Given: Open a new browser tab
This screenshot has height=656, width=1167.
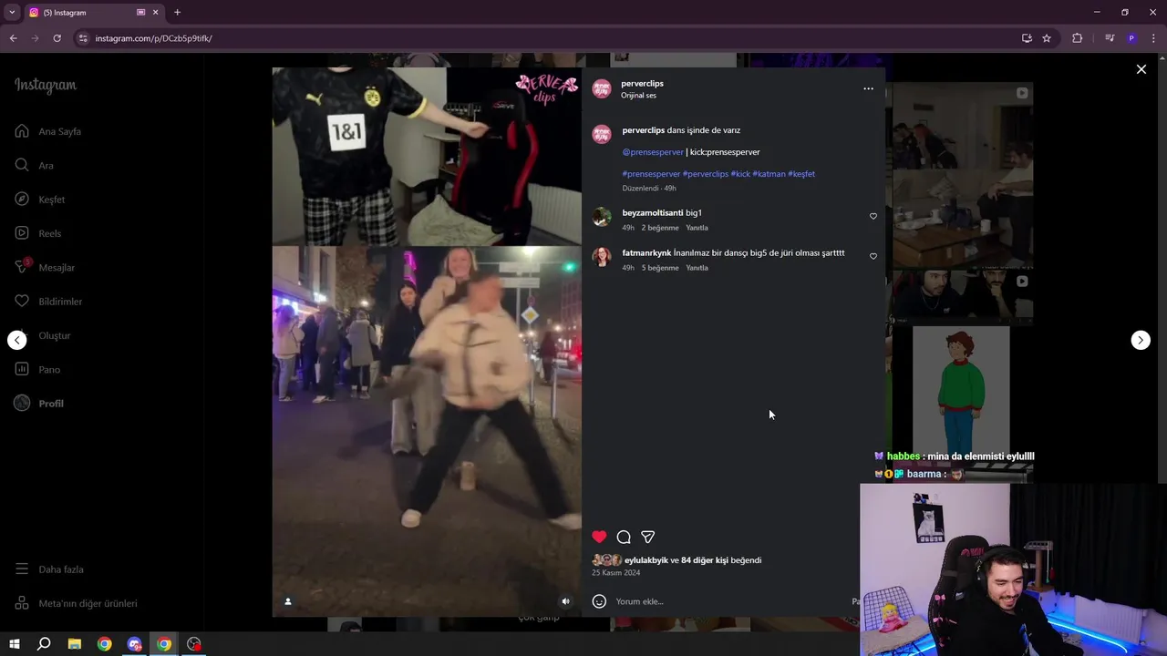Looking at the screenshot, I should tap(177, 13).
